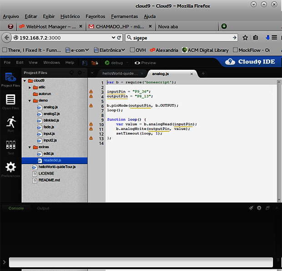Open analog2.js file
The height and width of the screenshot is (271, 282).
click(51, 114)
